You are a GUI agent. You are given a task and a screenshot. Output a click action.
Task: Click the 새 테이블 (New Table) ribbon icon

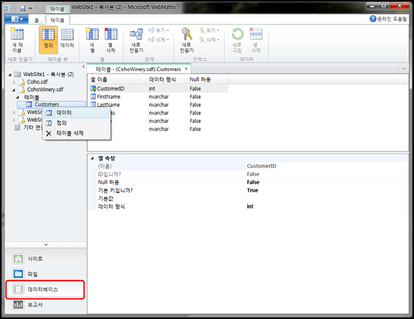tap(17, 40)
